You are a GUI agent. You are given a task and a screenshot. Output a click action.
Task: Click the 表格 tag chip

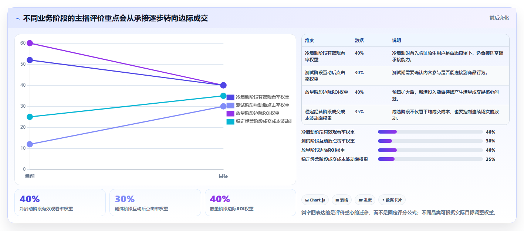[x=342, y=200]
